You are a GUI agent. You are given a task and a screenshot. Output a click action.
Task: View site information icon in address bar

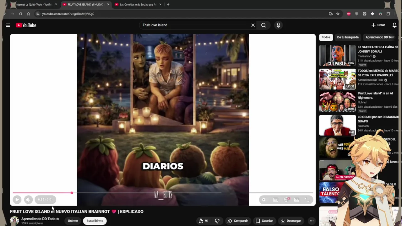click(38, 14)
